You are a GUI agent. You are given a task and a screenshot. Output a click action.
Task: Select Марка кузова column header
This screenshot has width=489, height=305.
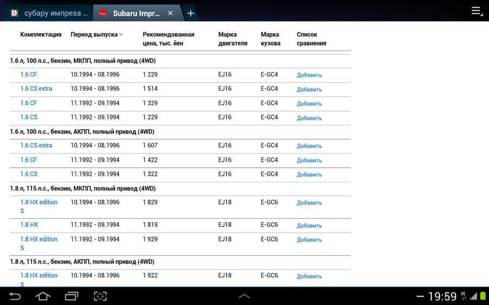click(x=271, y=39)
